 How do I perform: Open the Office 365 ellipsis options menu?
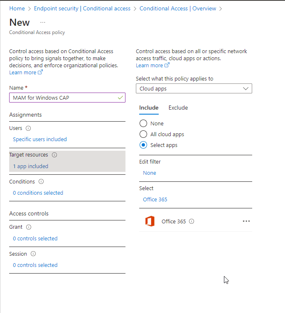pos(246,221)
